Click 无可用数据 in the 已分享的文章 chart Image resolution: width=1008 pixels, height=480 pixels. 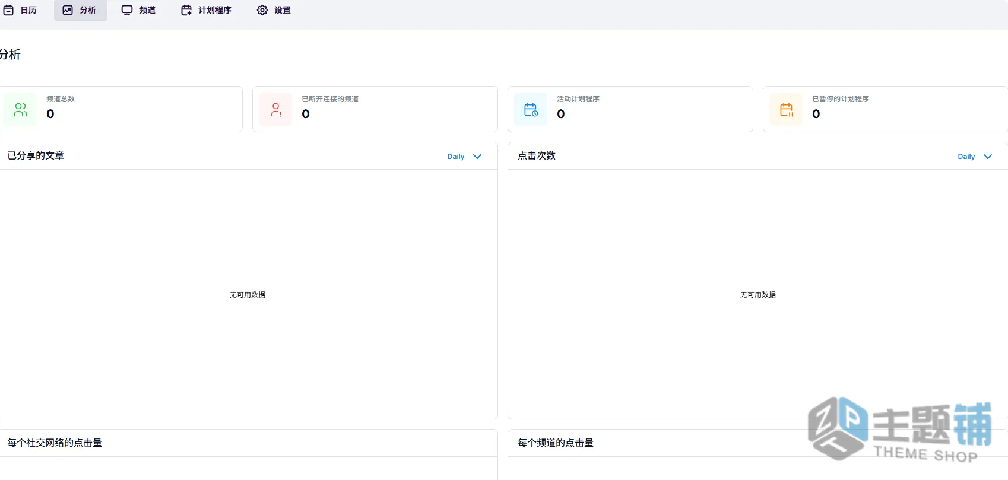pyautogui.click(x=248, y=295)
